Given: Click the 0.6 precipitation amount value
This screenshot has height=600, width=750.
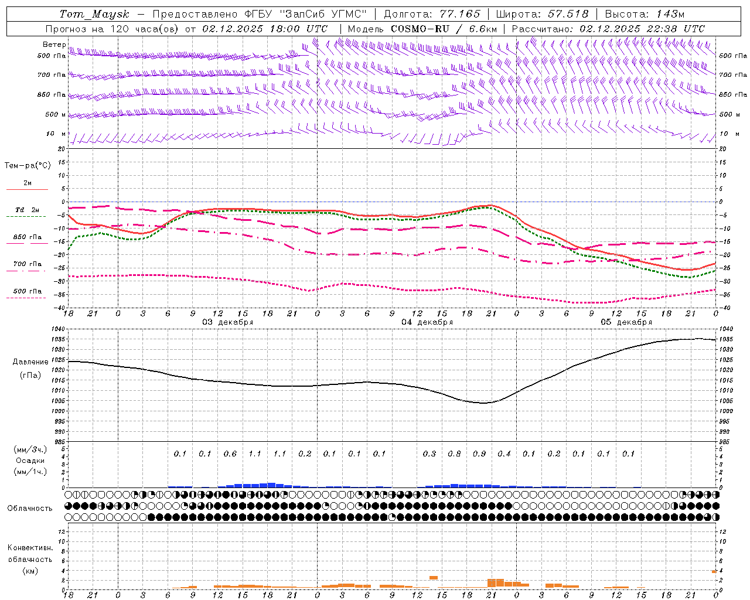Looking at the screenshot, I should point(230,454).
